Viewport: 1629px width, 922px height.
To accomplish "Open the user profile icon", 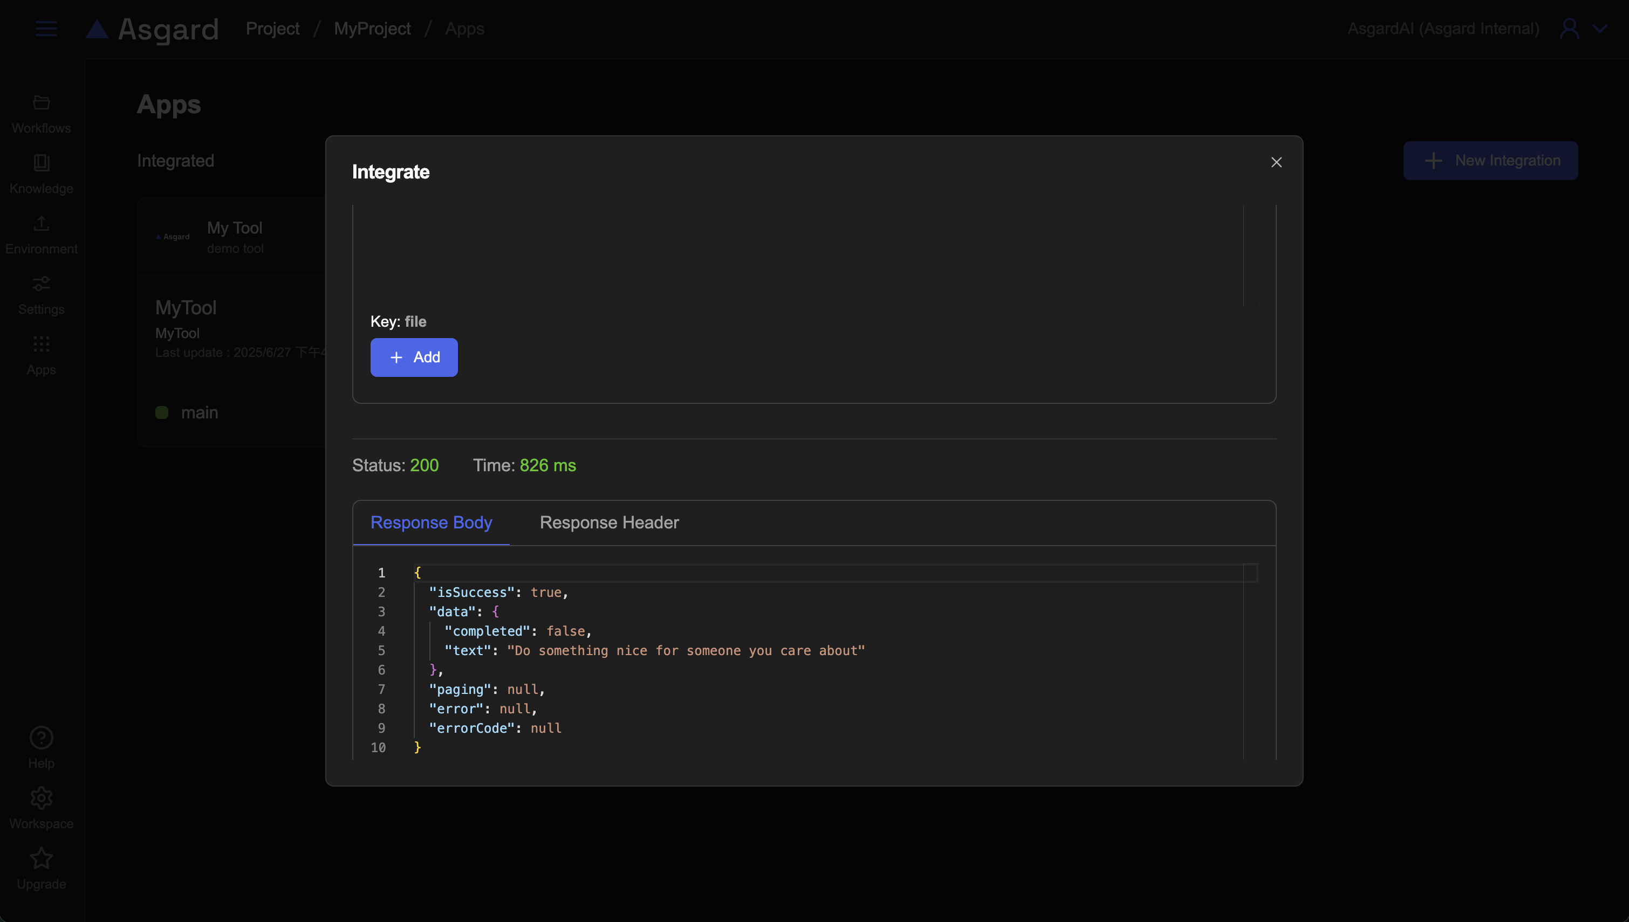I will coord(1570,29).
